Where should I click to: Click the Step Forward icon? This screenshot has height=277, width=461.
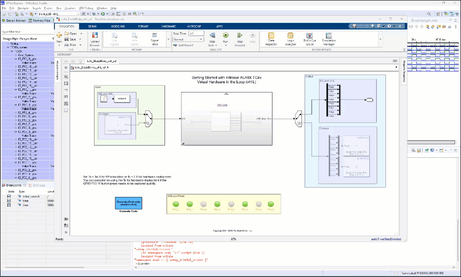[240, 35]
